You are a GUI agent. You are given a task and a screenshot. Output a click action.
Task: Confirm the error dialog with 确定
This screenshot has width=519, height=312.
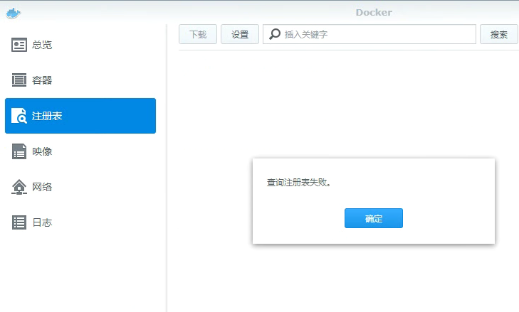point(374,218)
